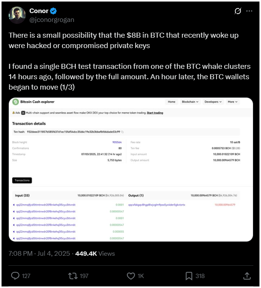Open Conor's profile avatar
Screen dimensions: 261x288
pos(17,15)
